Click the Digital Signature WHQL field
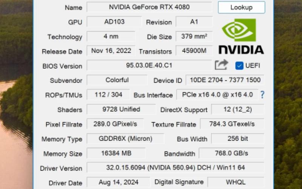 click(x=235, y=182)
